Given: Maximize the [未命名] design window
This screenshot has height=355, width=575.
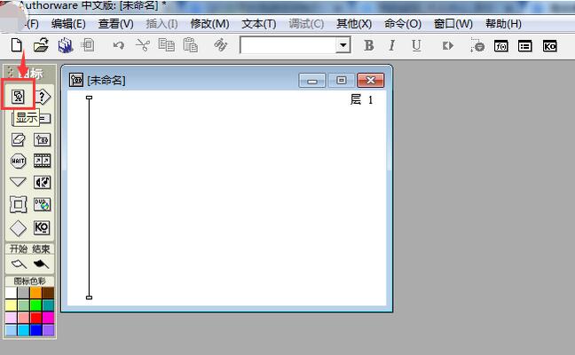Looking at the screenshot, I should coord(342,80).
